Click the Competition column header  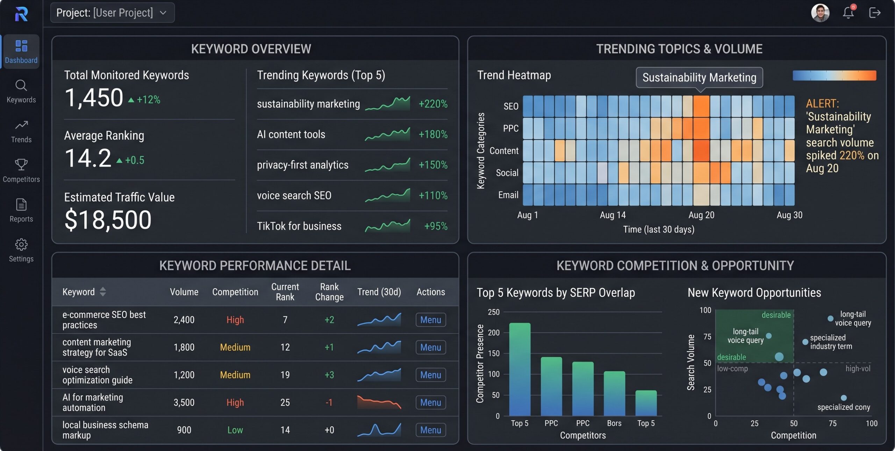pyautogui.click(x=235, y=292)
